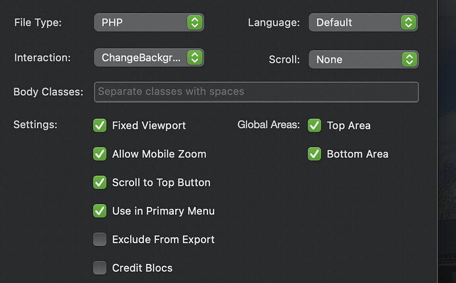Open the Scroll dropdown set to None
The image size is (456, 283).
tap(362, 60)
